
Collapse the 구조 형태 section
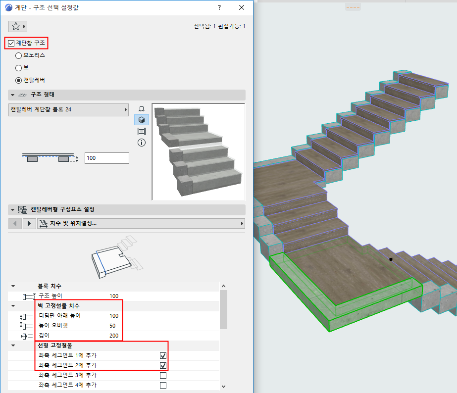pos(13,95)
